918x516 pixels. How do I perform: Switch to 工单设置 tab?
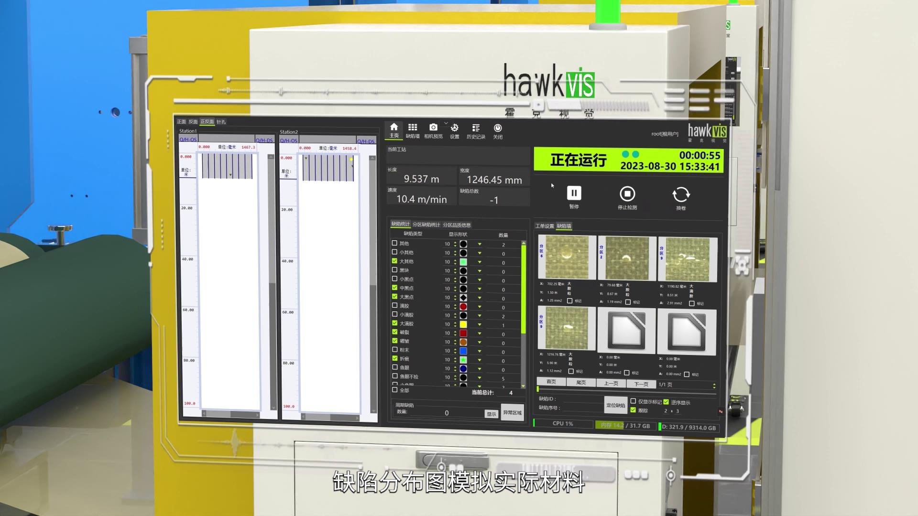(544, 226)
